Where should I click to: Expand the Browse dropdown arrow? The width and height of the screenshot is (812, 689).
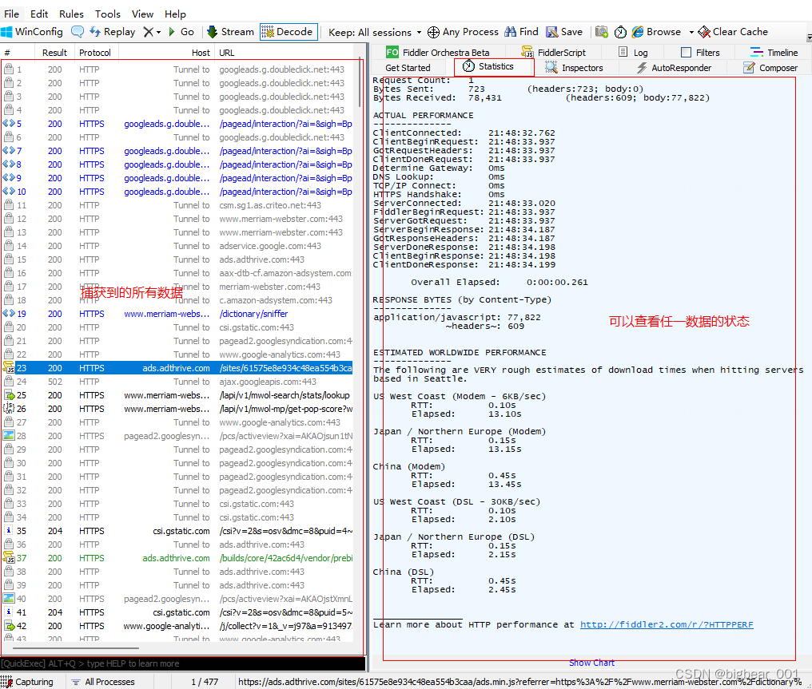[x=691, y=33]
